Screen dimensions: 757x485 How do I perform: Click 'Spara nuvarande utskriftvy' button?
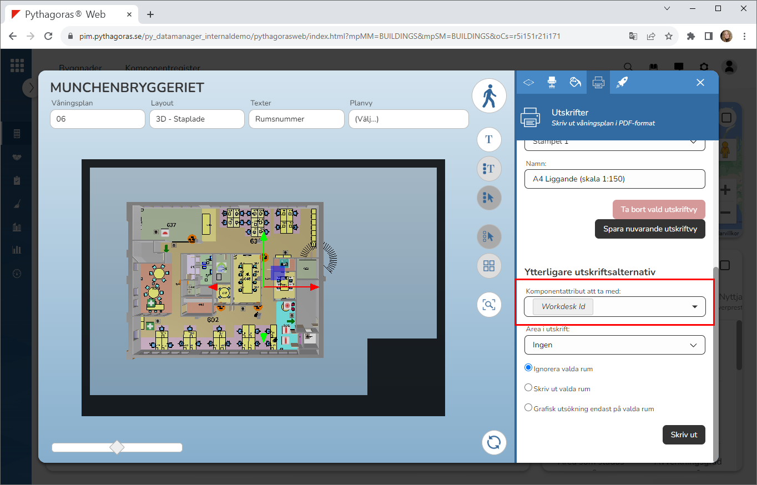(x=649, y=229)
